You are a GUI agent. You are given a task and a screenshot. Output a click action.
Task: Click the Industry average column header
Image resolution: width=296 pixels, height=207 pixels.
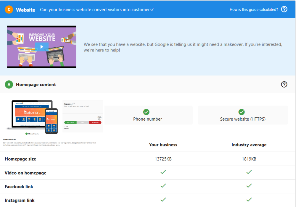click(x=249, y=145)
